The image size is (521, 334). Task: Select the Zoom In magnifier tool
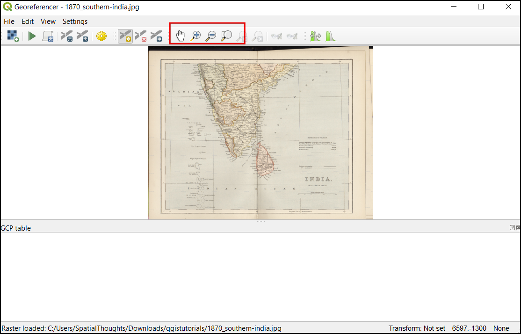pos(195,36)
